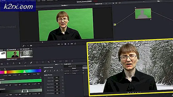Screen dimensions: 173x97
Task: Toggle auto-keyframe dot beside Sizing expander
Action: point(69,73)
